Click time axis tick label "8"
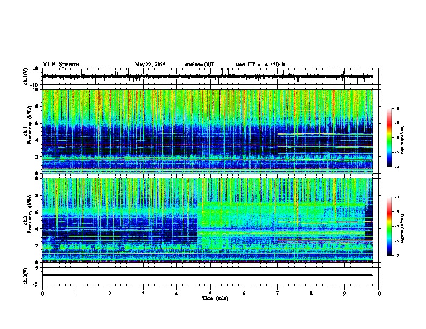The height and width of the screenshot is (329, 426). click(x=311, y=294)
